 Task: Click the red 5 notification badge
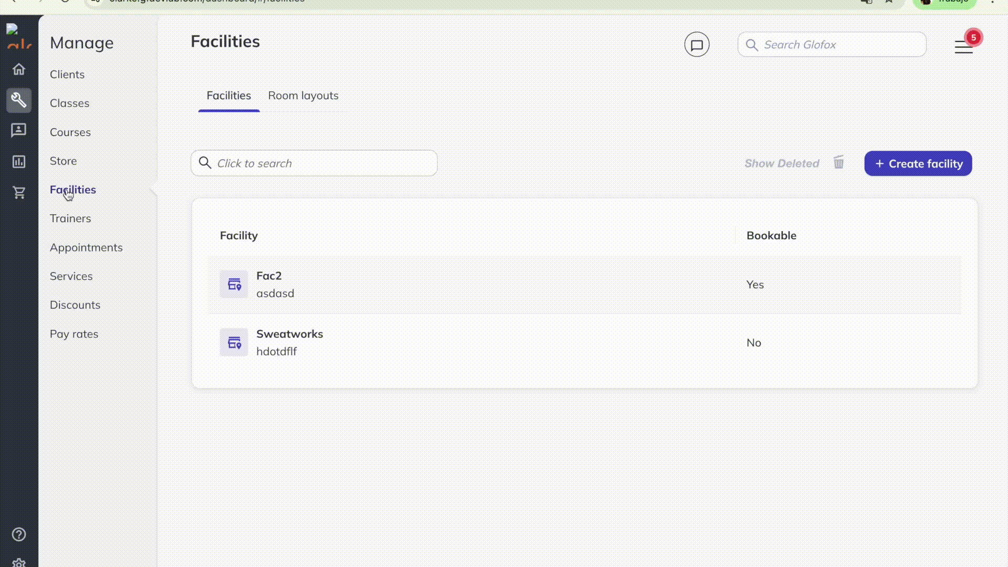point(973,37)
